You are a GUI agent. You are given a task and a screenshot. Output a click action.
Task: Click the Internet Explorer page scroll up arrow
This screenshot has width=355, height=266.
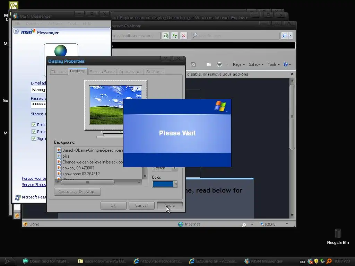[292, 81]
